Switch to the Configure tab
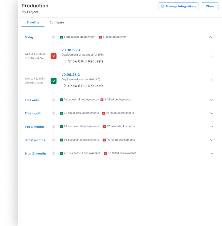222x226 pixels. pos(57,22)
